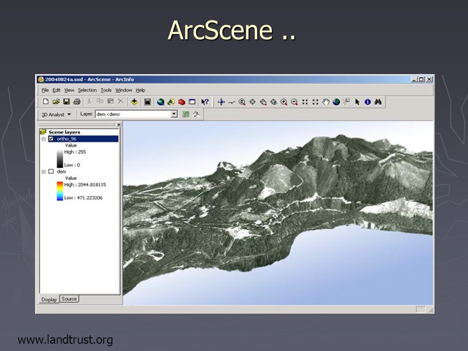468x351 pixels.
Task: Collapse the dem layer legend
Action: (43, 172)
